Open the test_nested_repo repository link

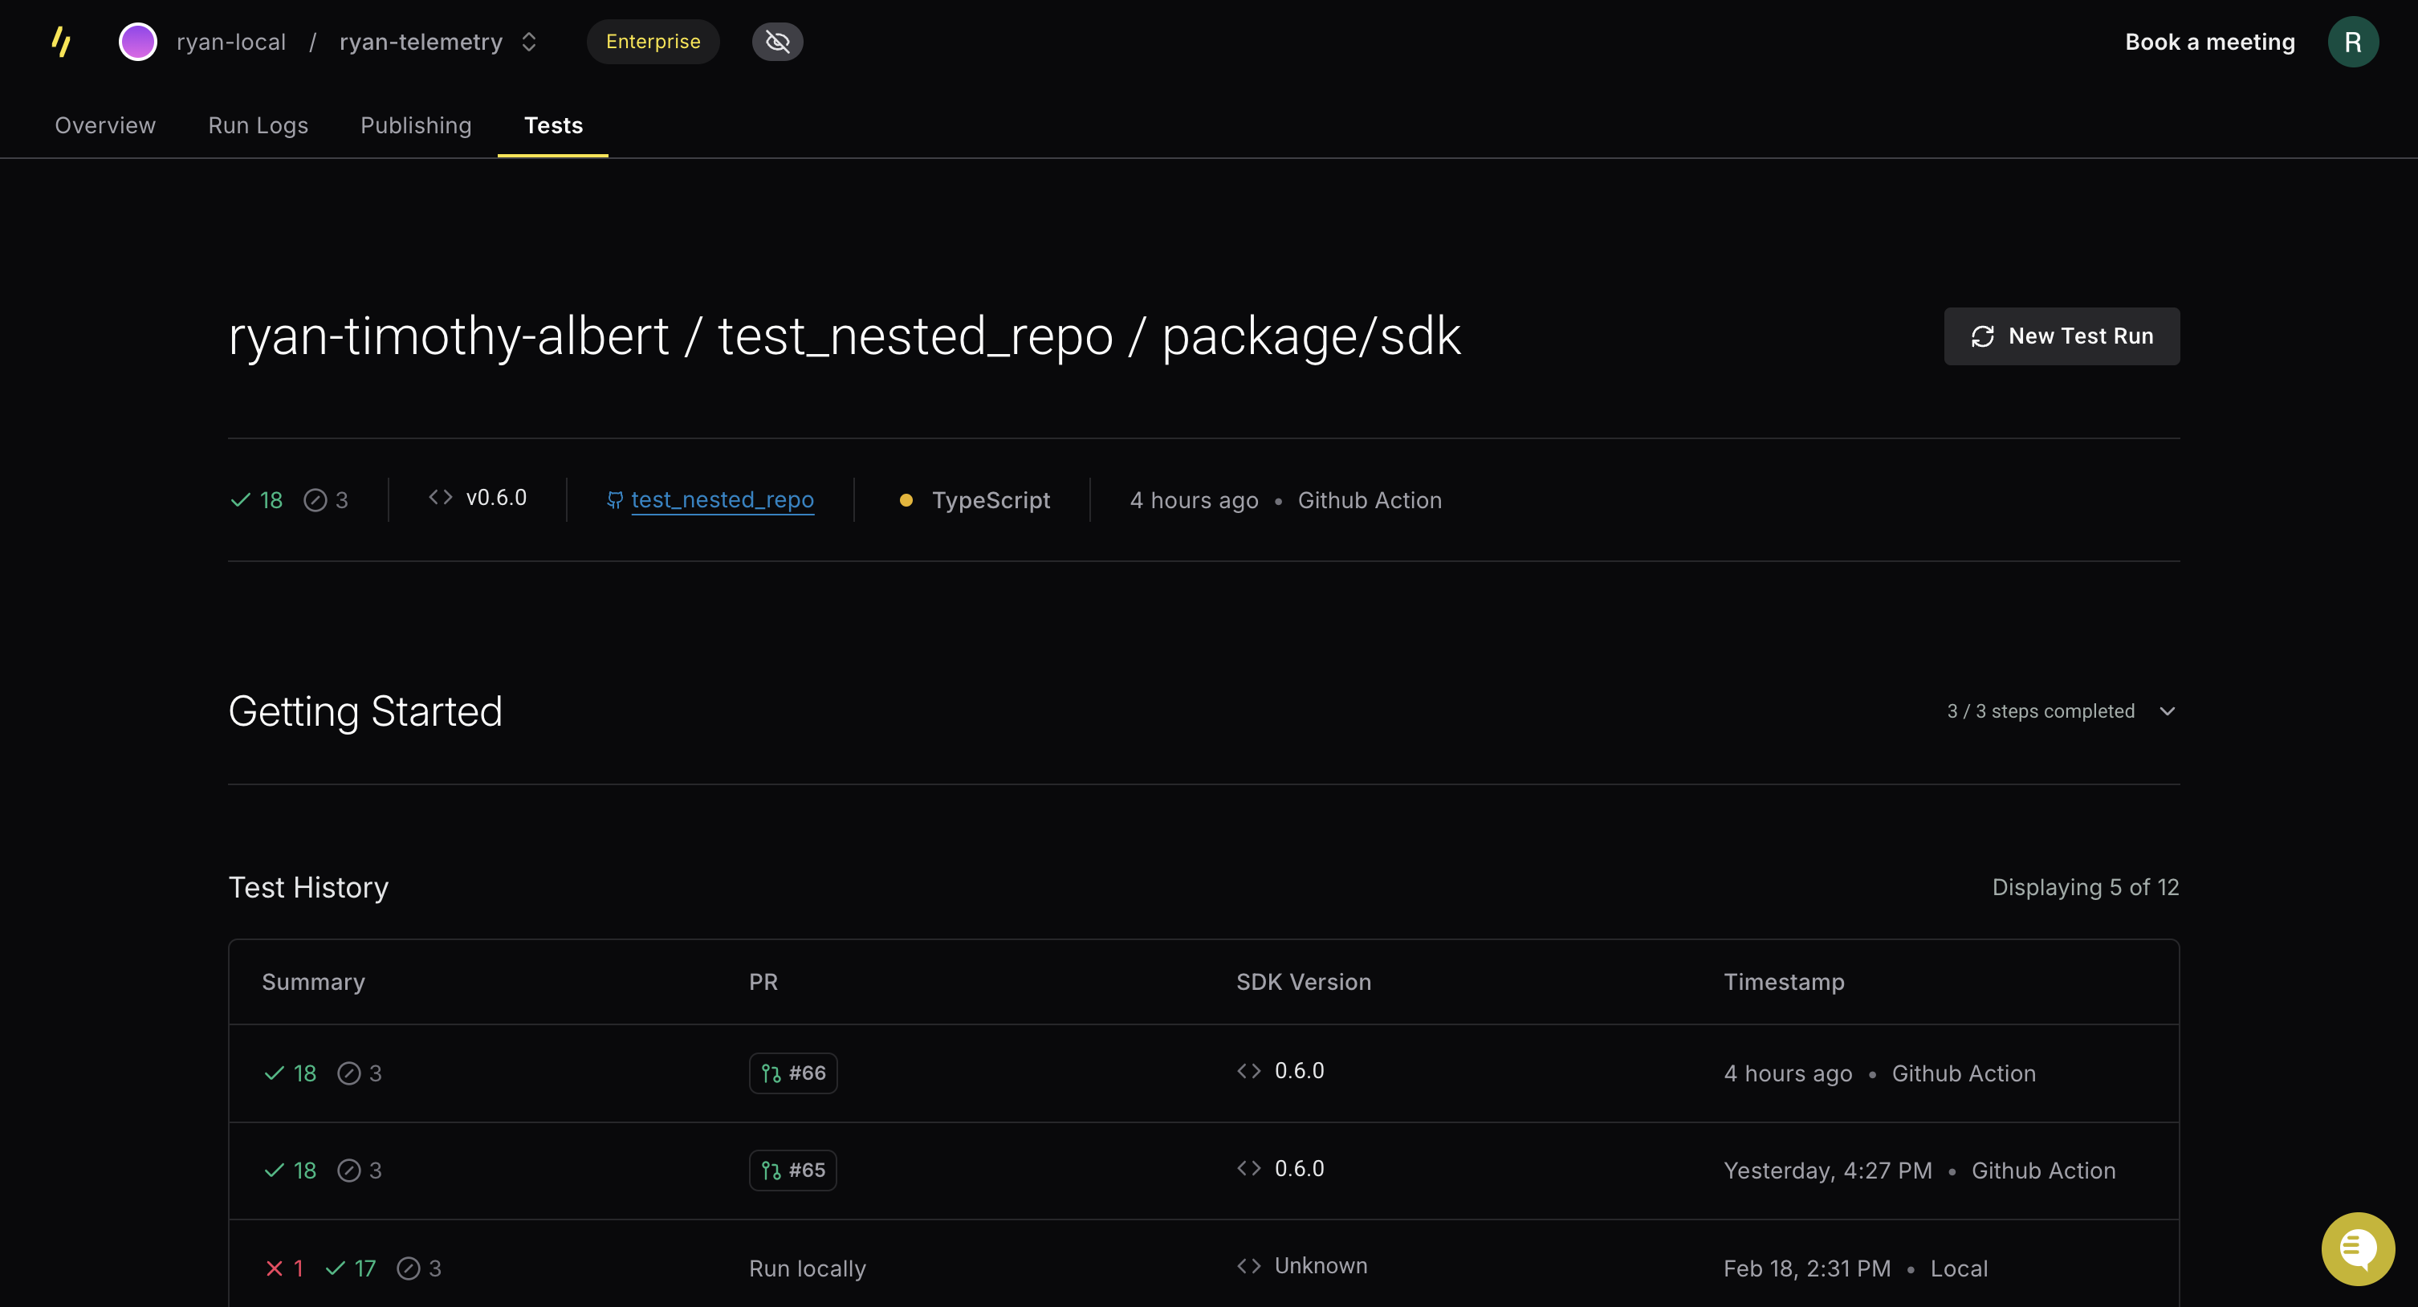tap(722, 499)
